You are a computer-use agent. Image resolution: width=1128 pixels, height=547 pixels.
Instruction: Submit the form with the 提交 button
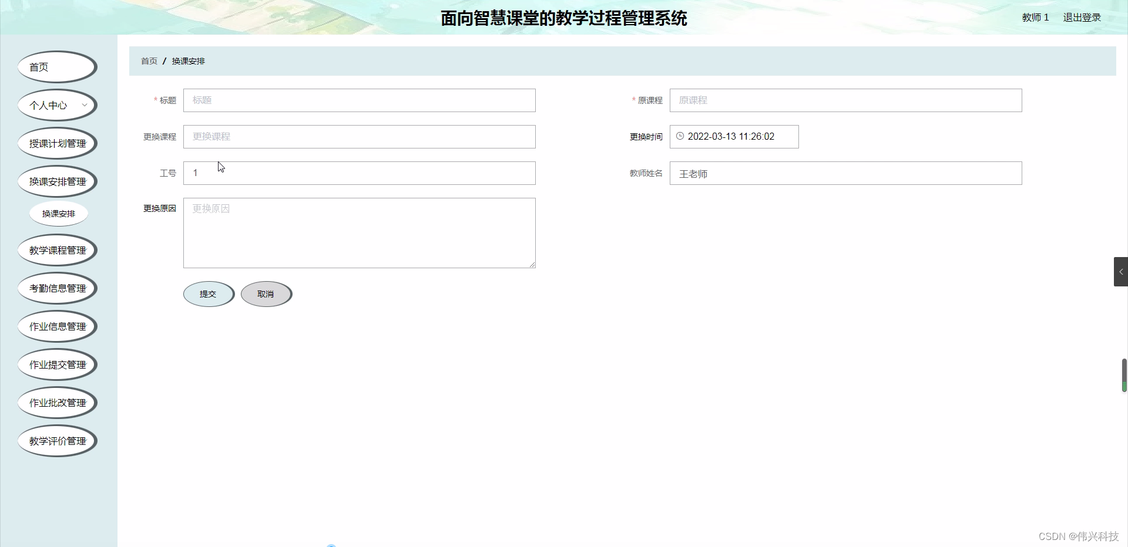pyautogui.click(x=209, y=294)
